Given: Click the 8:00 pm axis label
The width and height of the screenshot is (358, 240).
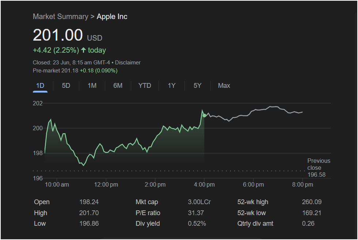Looking at the screenshot, I should [302, 185].
